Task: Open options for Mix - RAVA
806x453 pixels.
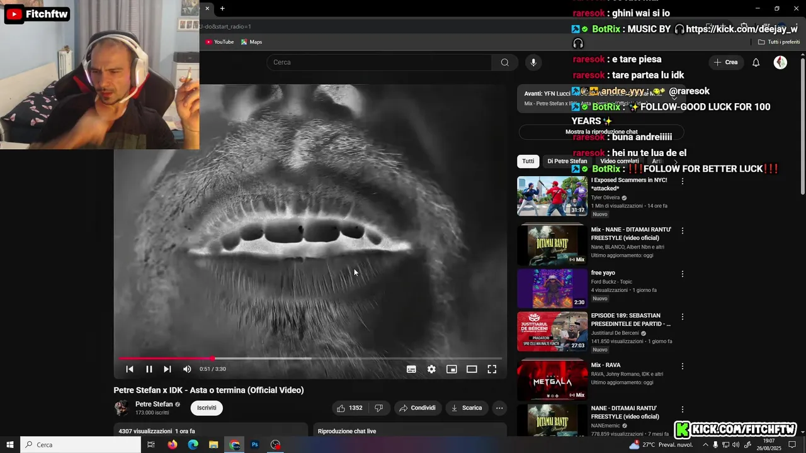Action: pyautogui.click(x=682, y=366)
